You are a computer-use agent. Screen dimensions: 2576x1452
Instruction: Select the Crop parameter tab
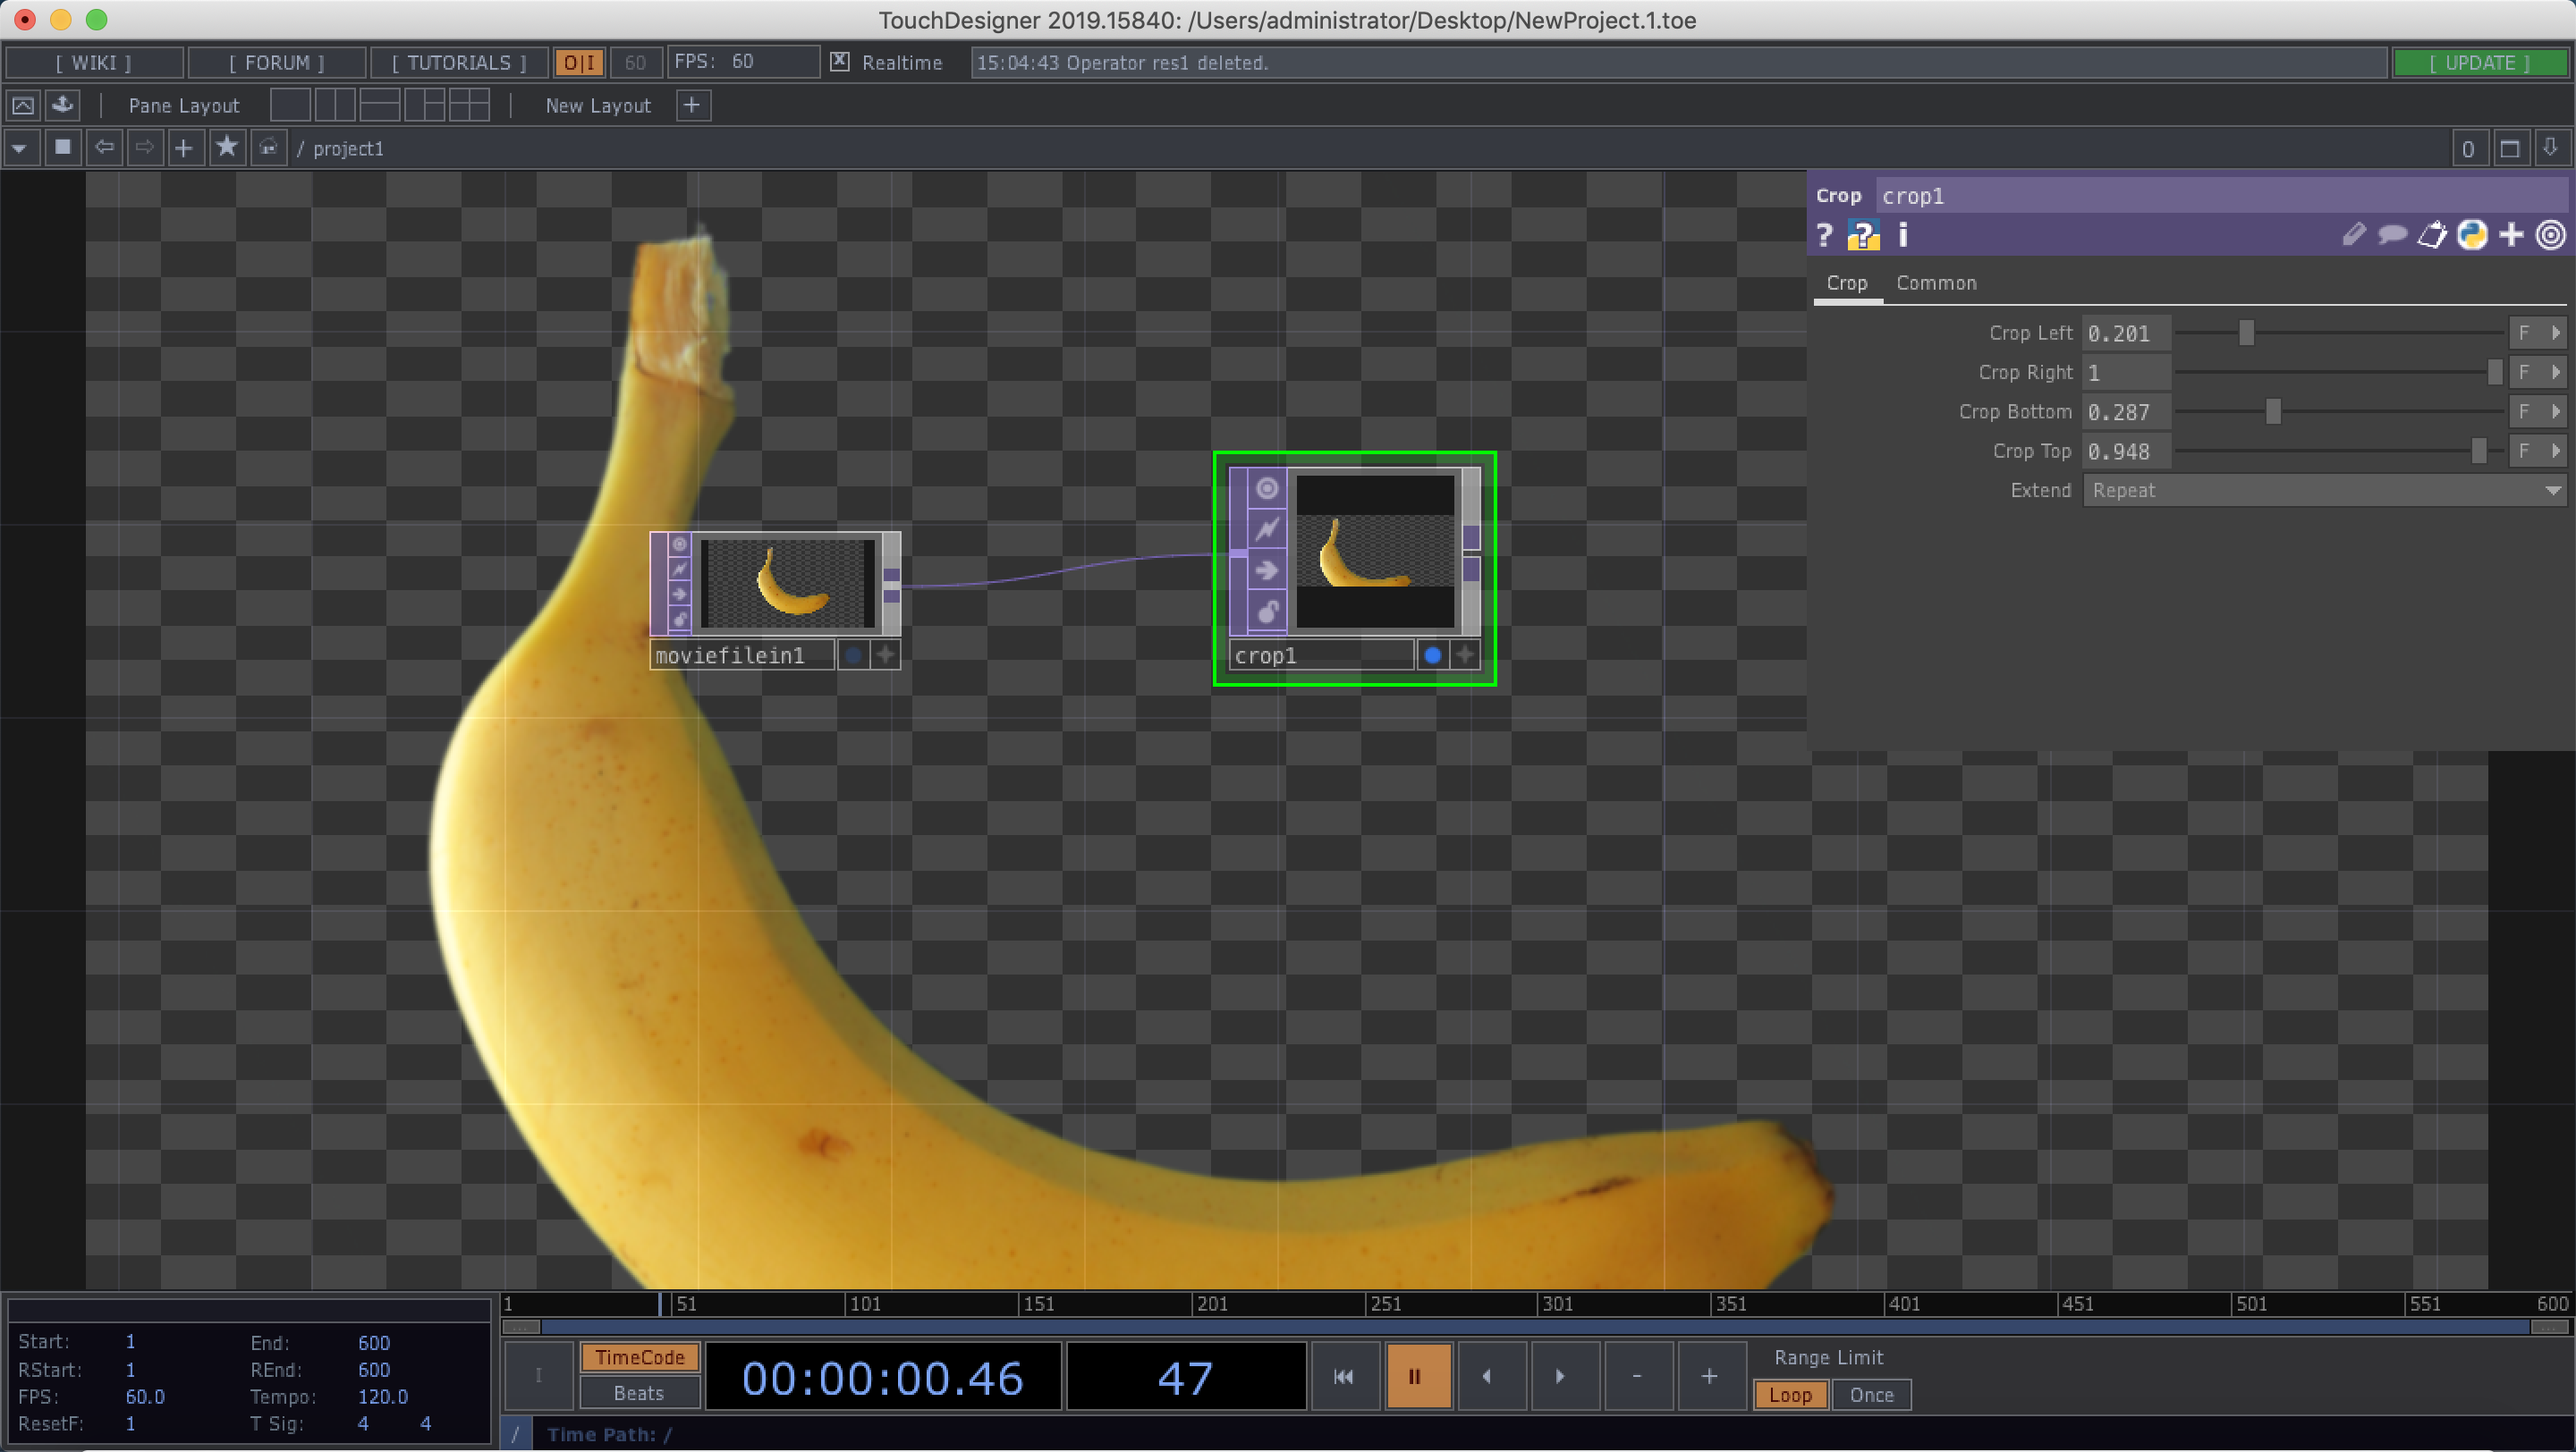point(1846,283)
